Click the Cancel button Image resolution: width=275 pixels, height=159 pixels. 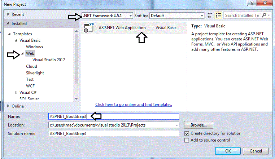tap(256, 151)
